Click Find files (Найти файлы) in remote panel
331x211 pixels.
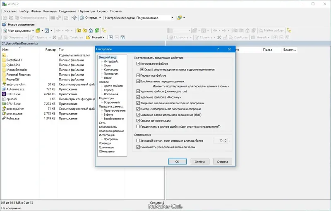(271, 30)
